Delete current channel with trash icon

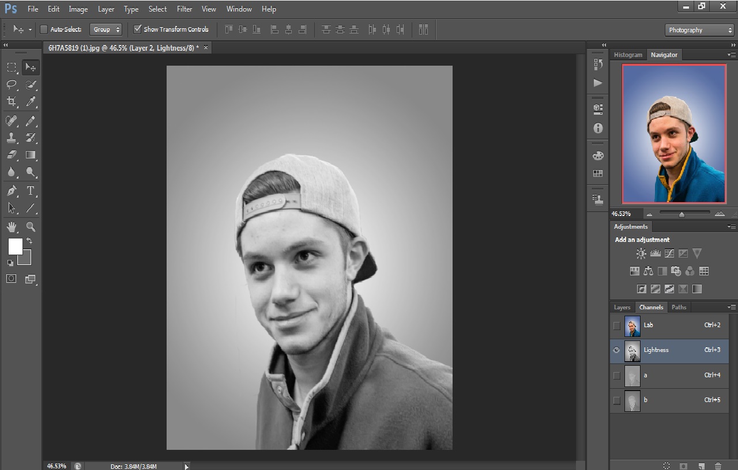[718, 465]
